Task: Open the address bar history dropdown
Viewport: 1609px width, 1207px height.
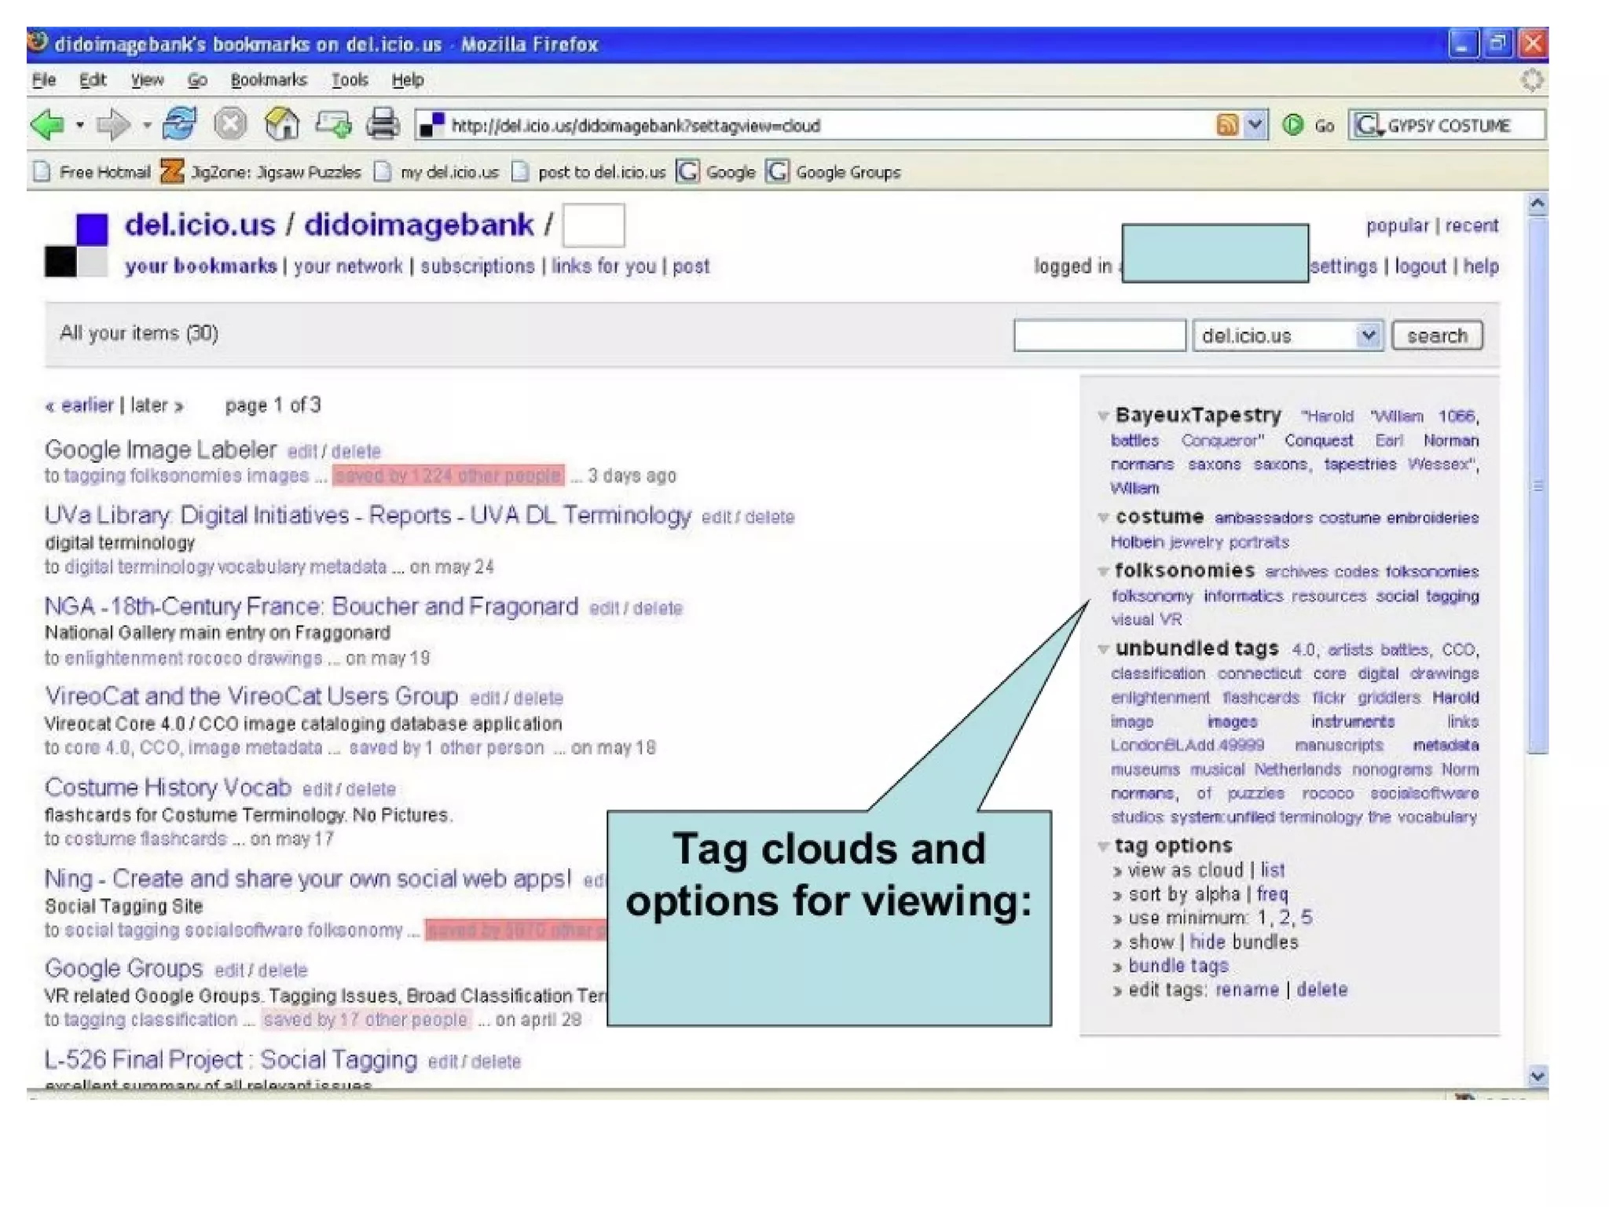Action: point(1255,125)
